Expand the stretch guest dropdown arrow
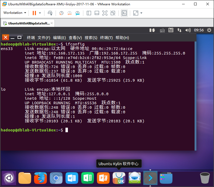This screenshot has height=187, width=214. 141,13
